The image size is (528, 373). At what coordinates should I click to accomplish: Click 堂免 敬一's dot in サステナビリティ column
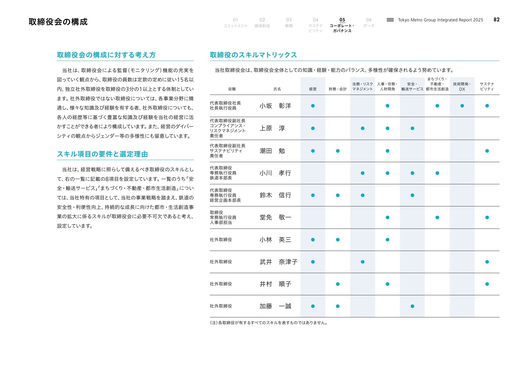tap(487, 217)
